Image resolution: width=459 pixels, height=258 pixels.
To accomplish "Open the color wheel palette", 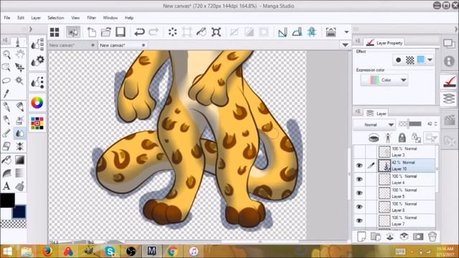I will click(37, 102).
